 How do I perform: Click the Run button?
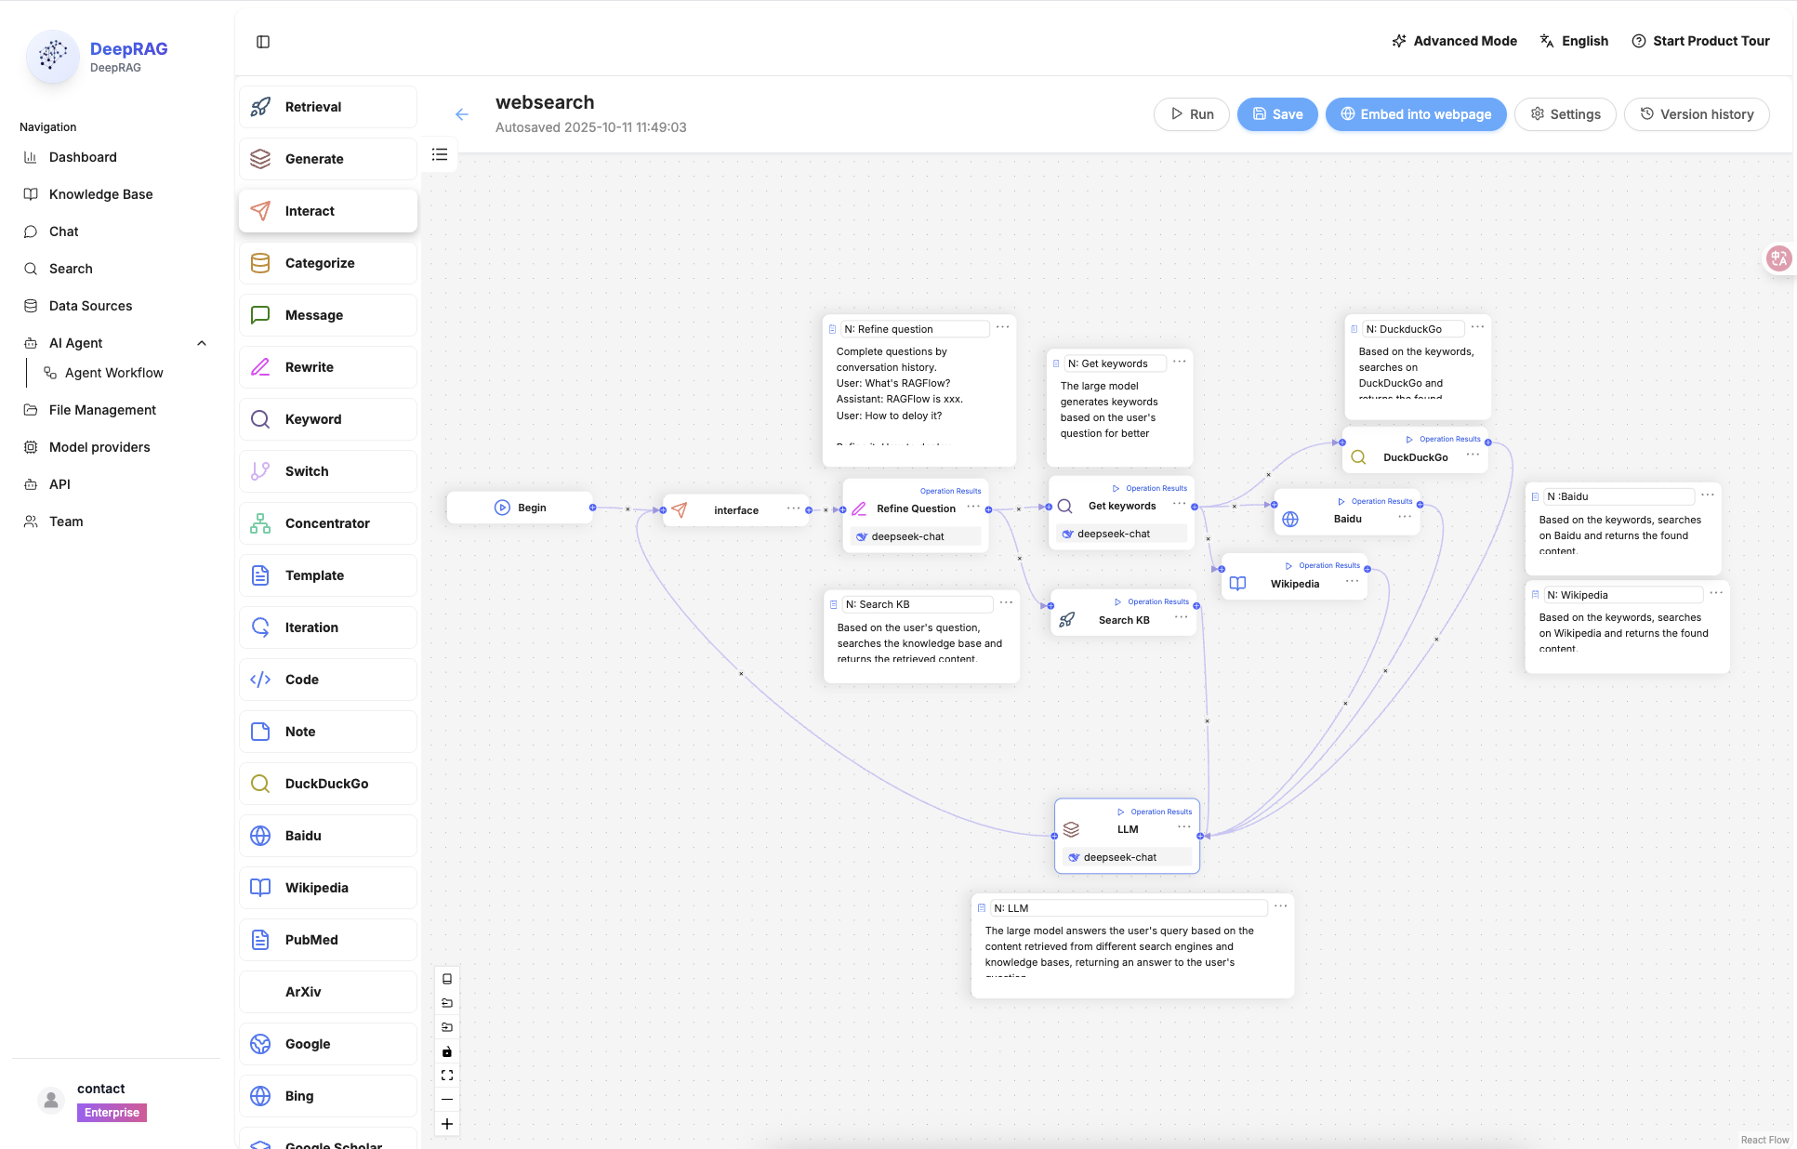coord(1191,114)
